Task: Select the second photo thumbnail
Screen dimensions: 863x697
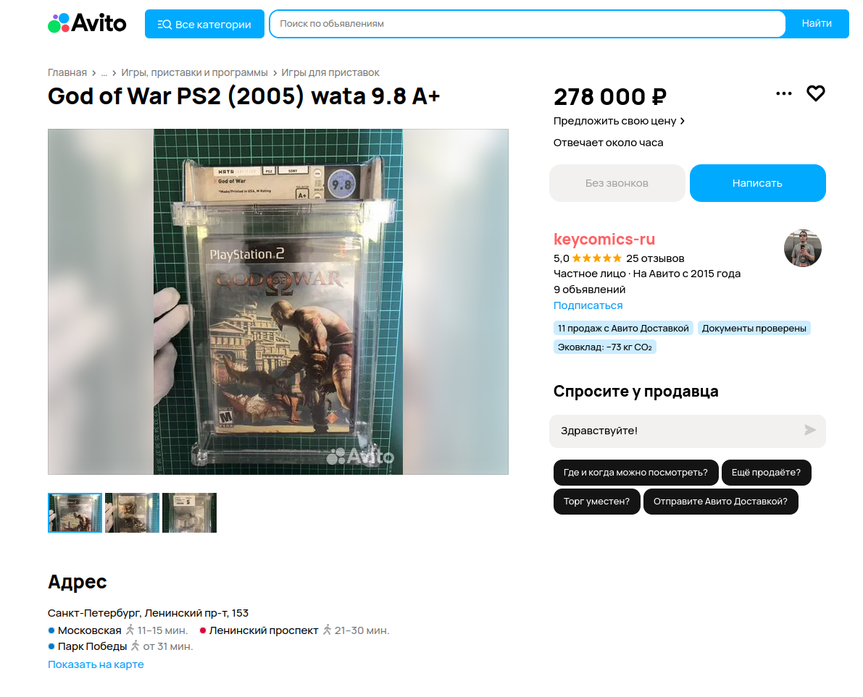Action: (x=132, y=513)
